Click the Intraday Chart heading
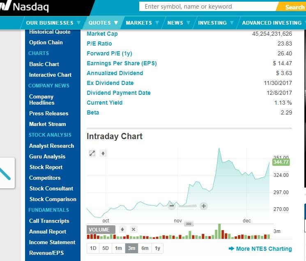 (x=115, y=136)
